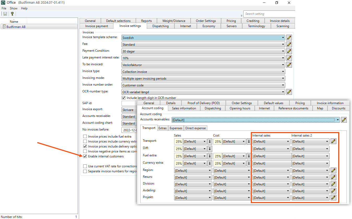Open the Show menu
Image resolution: width=352 pixels, height=219 pixels.
point(14,8)
